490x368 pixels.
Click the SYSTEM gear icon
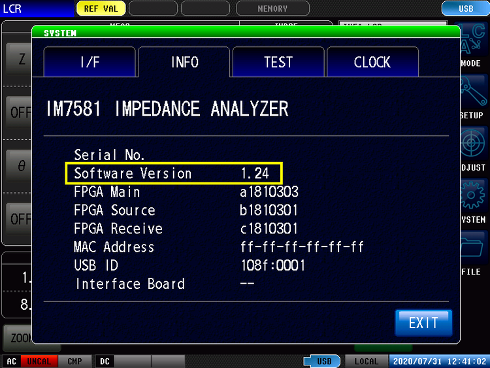click(x=474, y=201)
